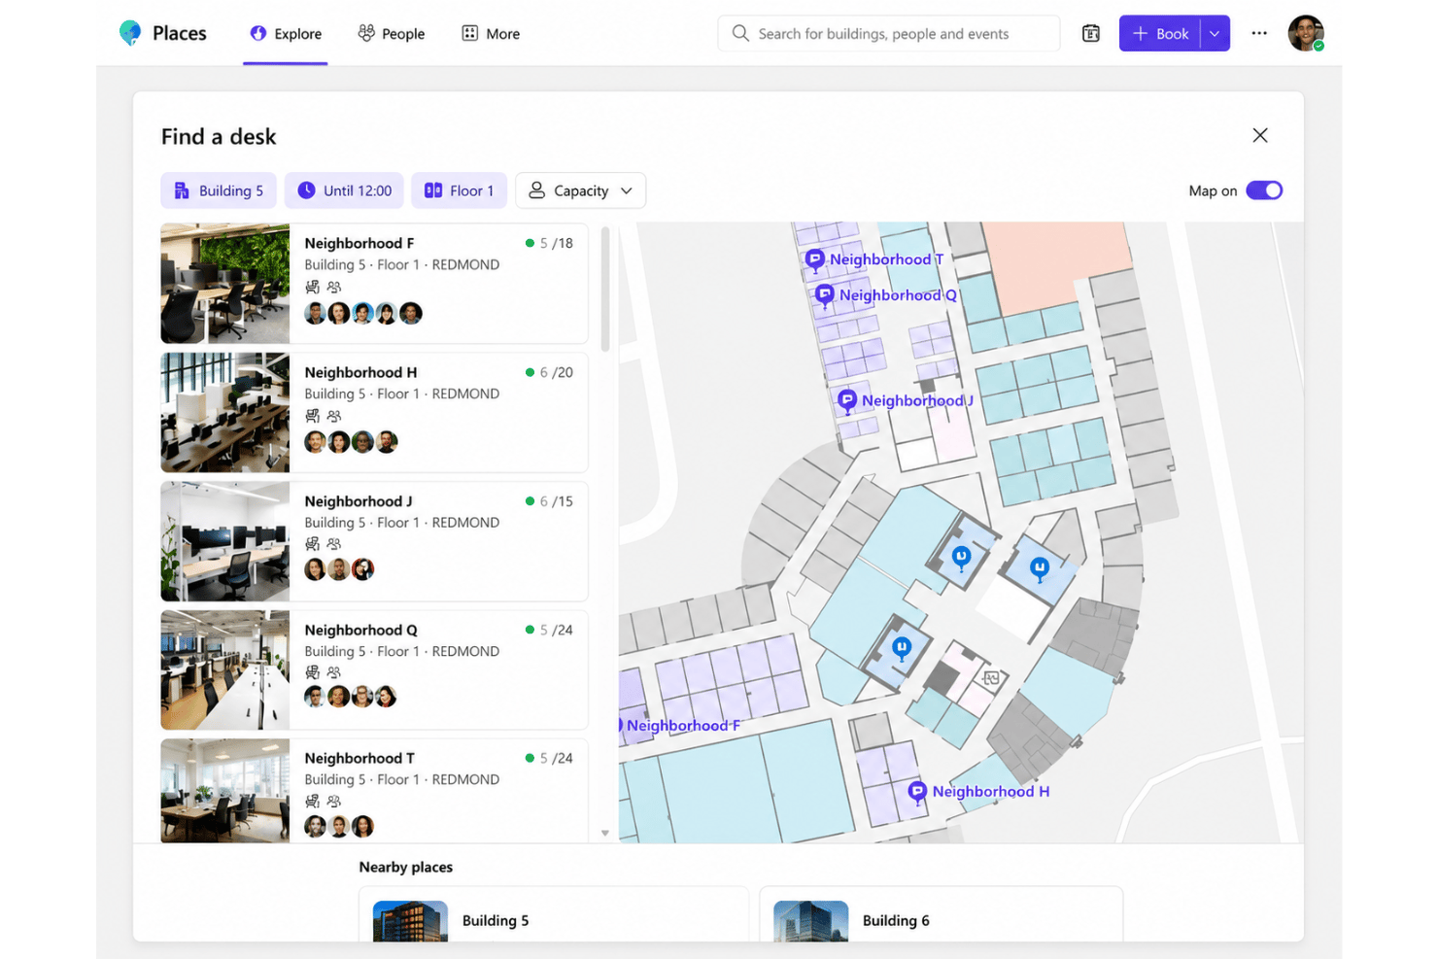Click the user profile avatar

1306,33
